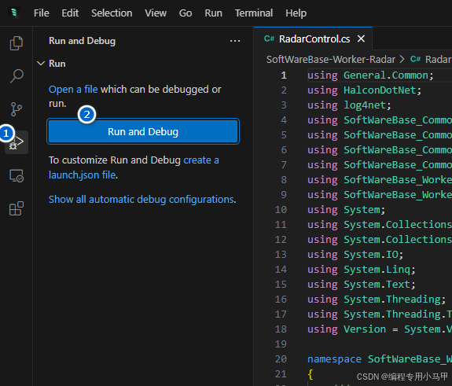This screenshot has height=386, width=452.
Task: Open Views and More Actions ellipsis
Action: (235, 41)
